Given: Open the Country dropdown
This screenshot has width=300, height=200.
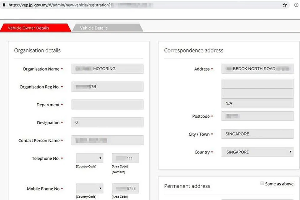Looking at the screenshot, I should click(257, 152).
